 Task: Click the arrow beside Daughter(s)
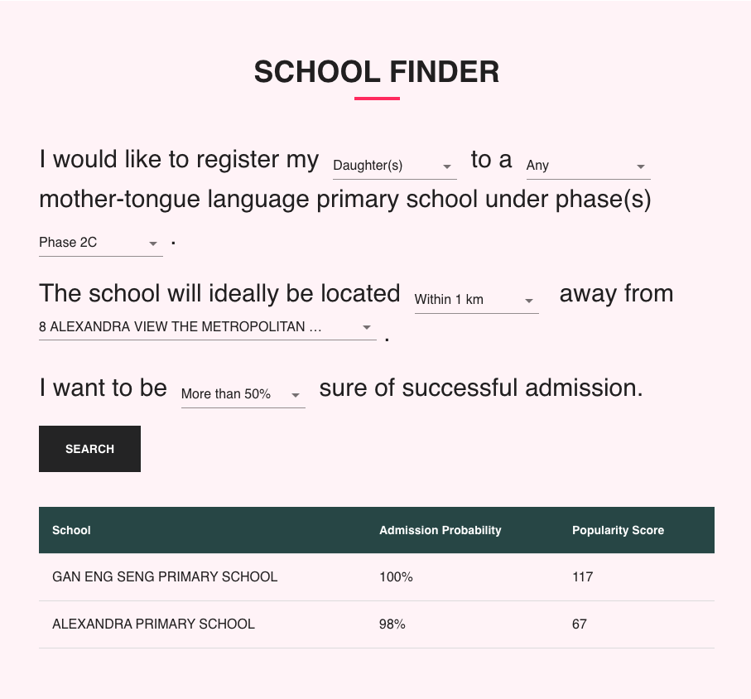tap(447, 166)
